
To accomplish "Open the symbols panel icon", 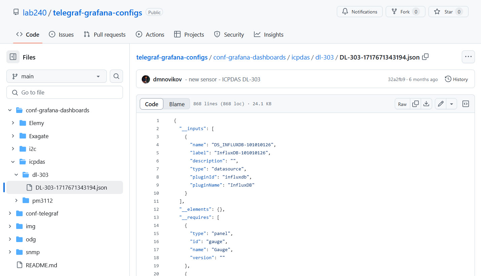I will pyautogui.click(x=466, y=104).
